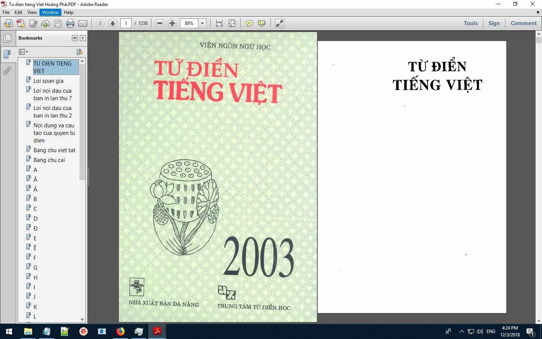This screenshot has height=339, width=542.
Task: Open the View menu
Action: (x=32, y=12)
